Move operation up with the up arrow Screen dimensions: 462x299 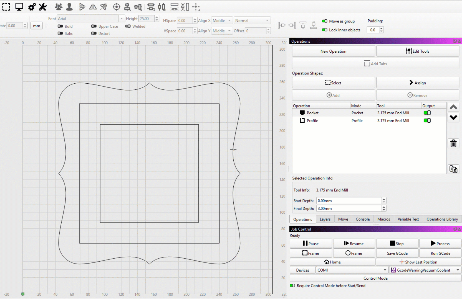pos(453,107)
